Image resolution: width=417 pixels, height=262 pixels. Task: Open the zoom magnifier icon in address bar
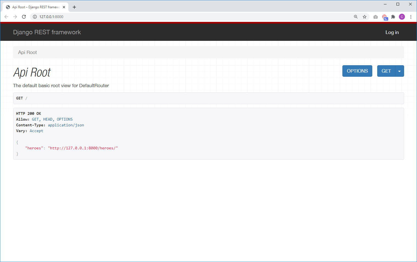pyautogui.click(x=356, y=17)
